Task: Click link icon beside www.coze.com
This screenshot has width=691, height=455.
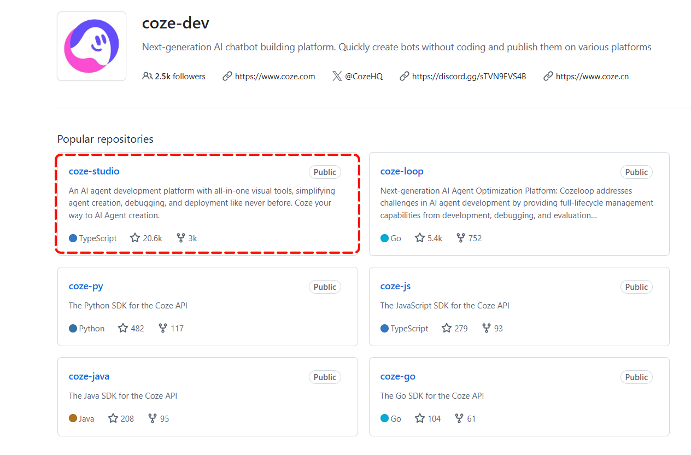Action: (x=227, y=77)
